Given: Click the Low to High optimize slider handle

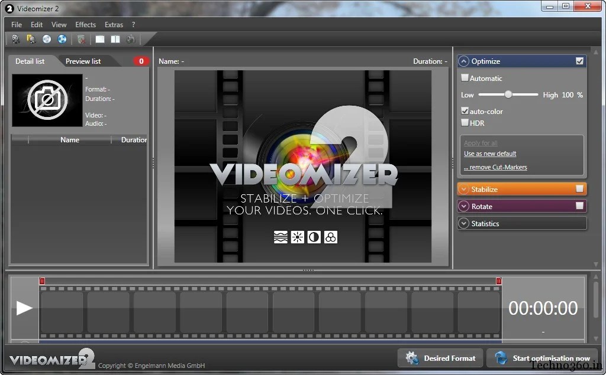Looking at the screenshot, I should 508,94.
